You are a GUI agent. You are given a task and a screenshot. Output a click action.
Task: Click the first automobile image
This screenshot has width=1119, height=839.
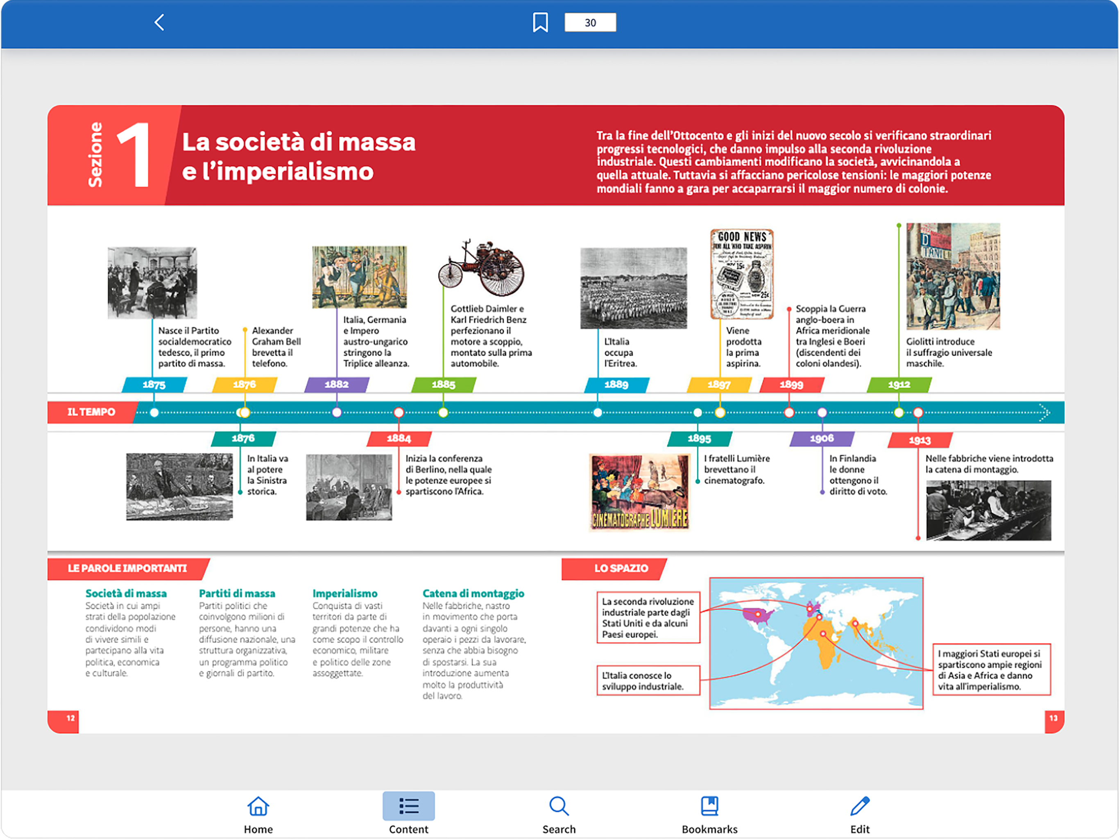[x=481, y=268]
